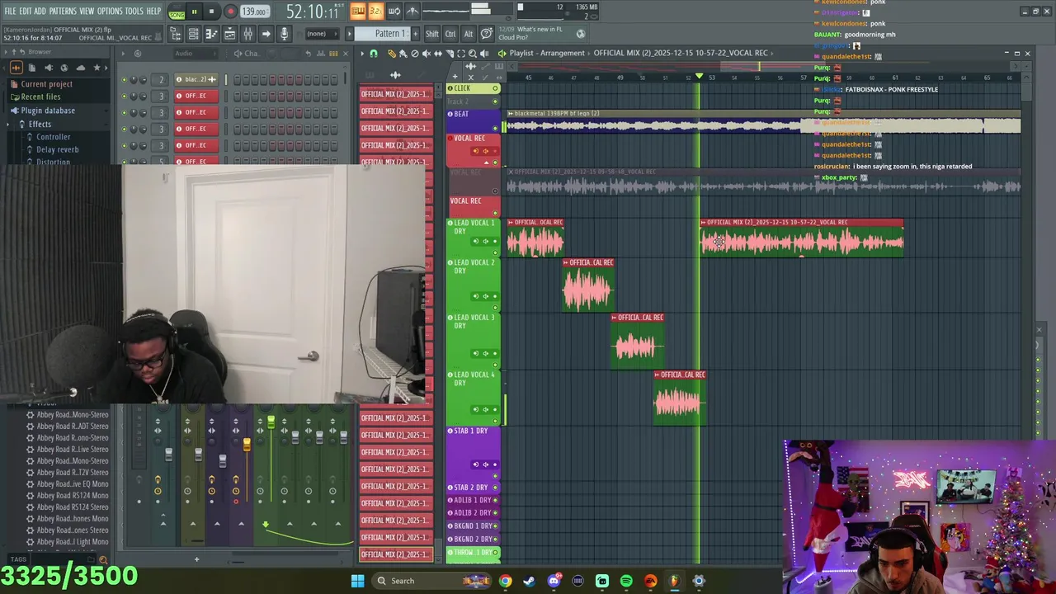Toggle countdown before recording (3.2.) icon

tap(375, 11)
